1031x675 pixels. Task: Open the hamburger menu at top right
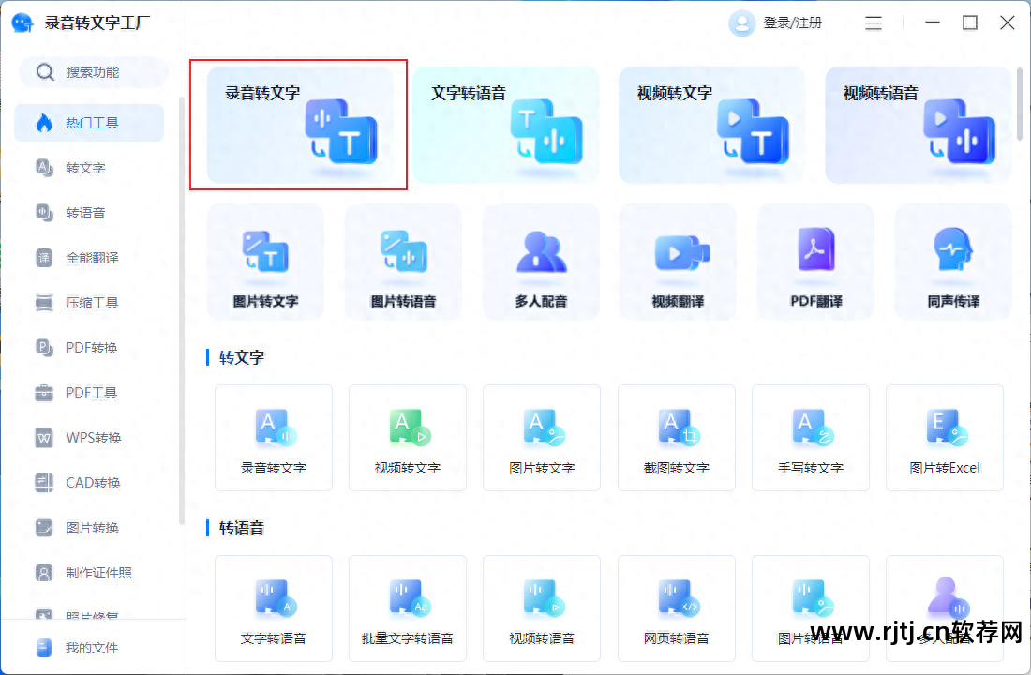coord(873,22)
